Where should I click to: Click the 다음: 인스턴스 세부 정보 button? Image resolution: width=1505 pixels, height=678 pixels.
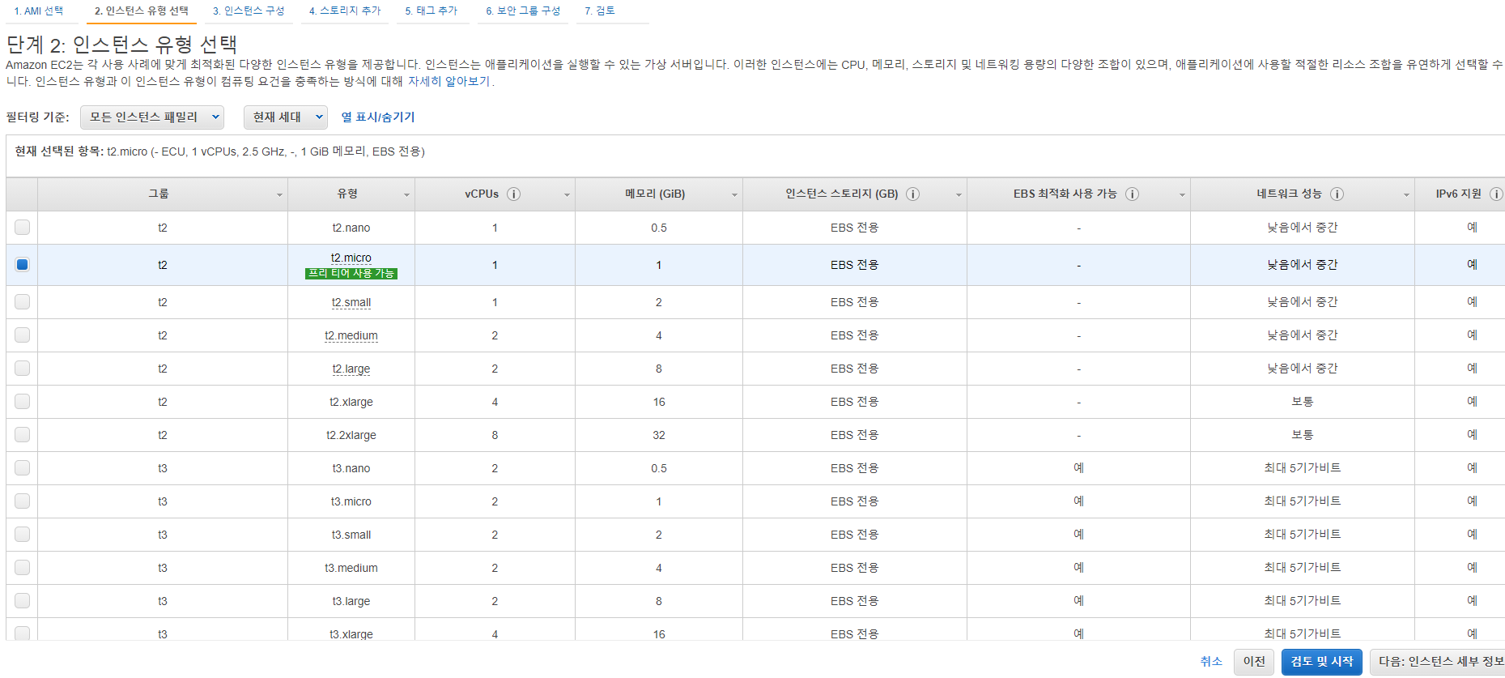[1437, 661]
